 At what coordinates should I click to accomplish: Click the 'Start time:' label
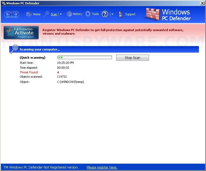tap(26, 63)
